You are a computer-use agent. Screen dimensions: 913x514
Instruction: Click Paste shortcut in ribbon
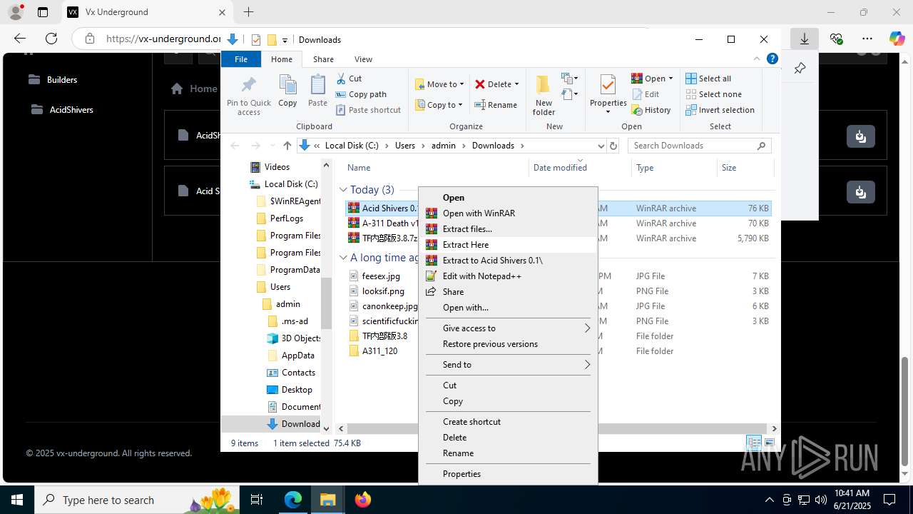368,110
